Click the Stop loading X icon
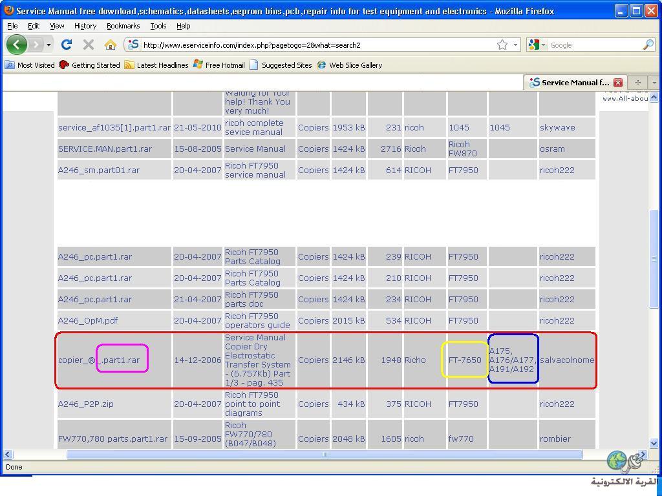This screenshot has height=496, width=662. coord(88,45)
